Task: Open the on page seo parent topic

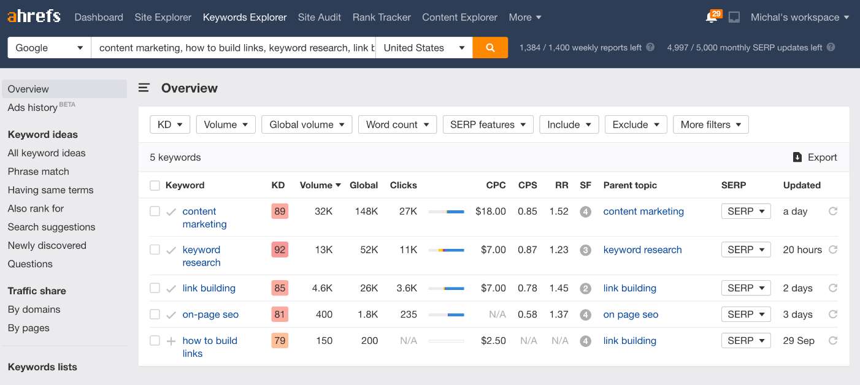Action: coord(631,314)
